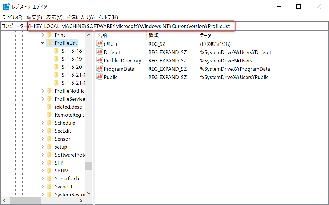The height and width of the screenshot is (205, 329).
Task: Expand the Svchost key
Action: point(43,186)
